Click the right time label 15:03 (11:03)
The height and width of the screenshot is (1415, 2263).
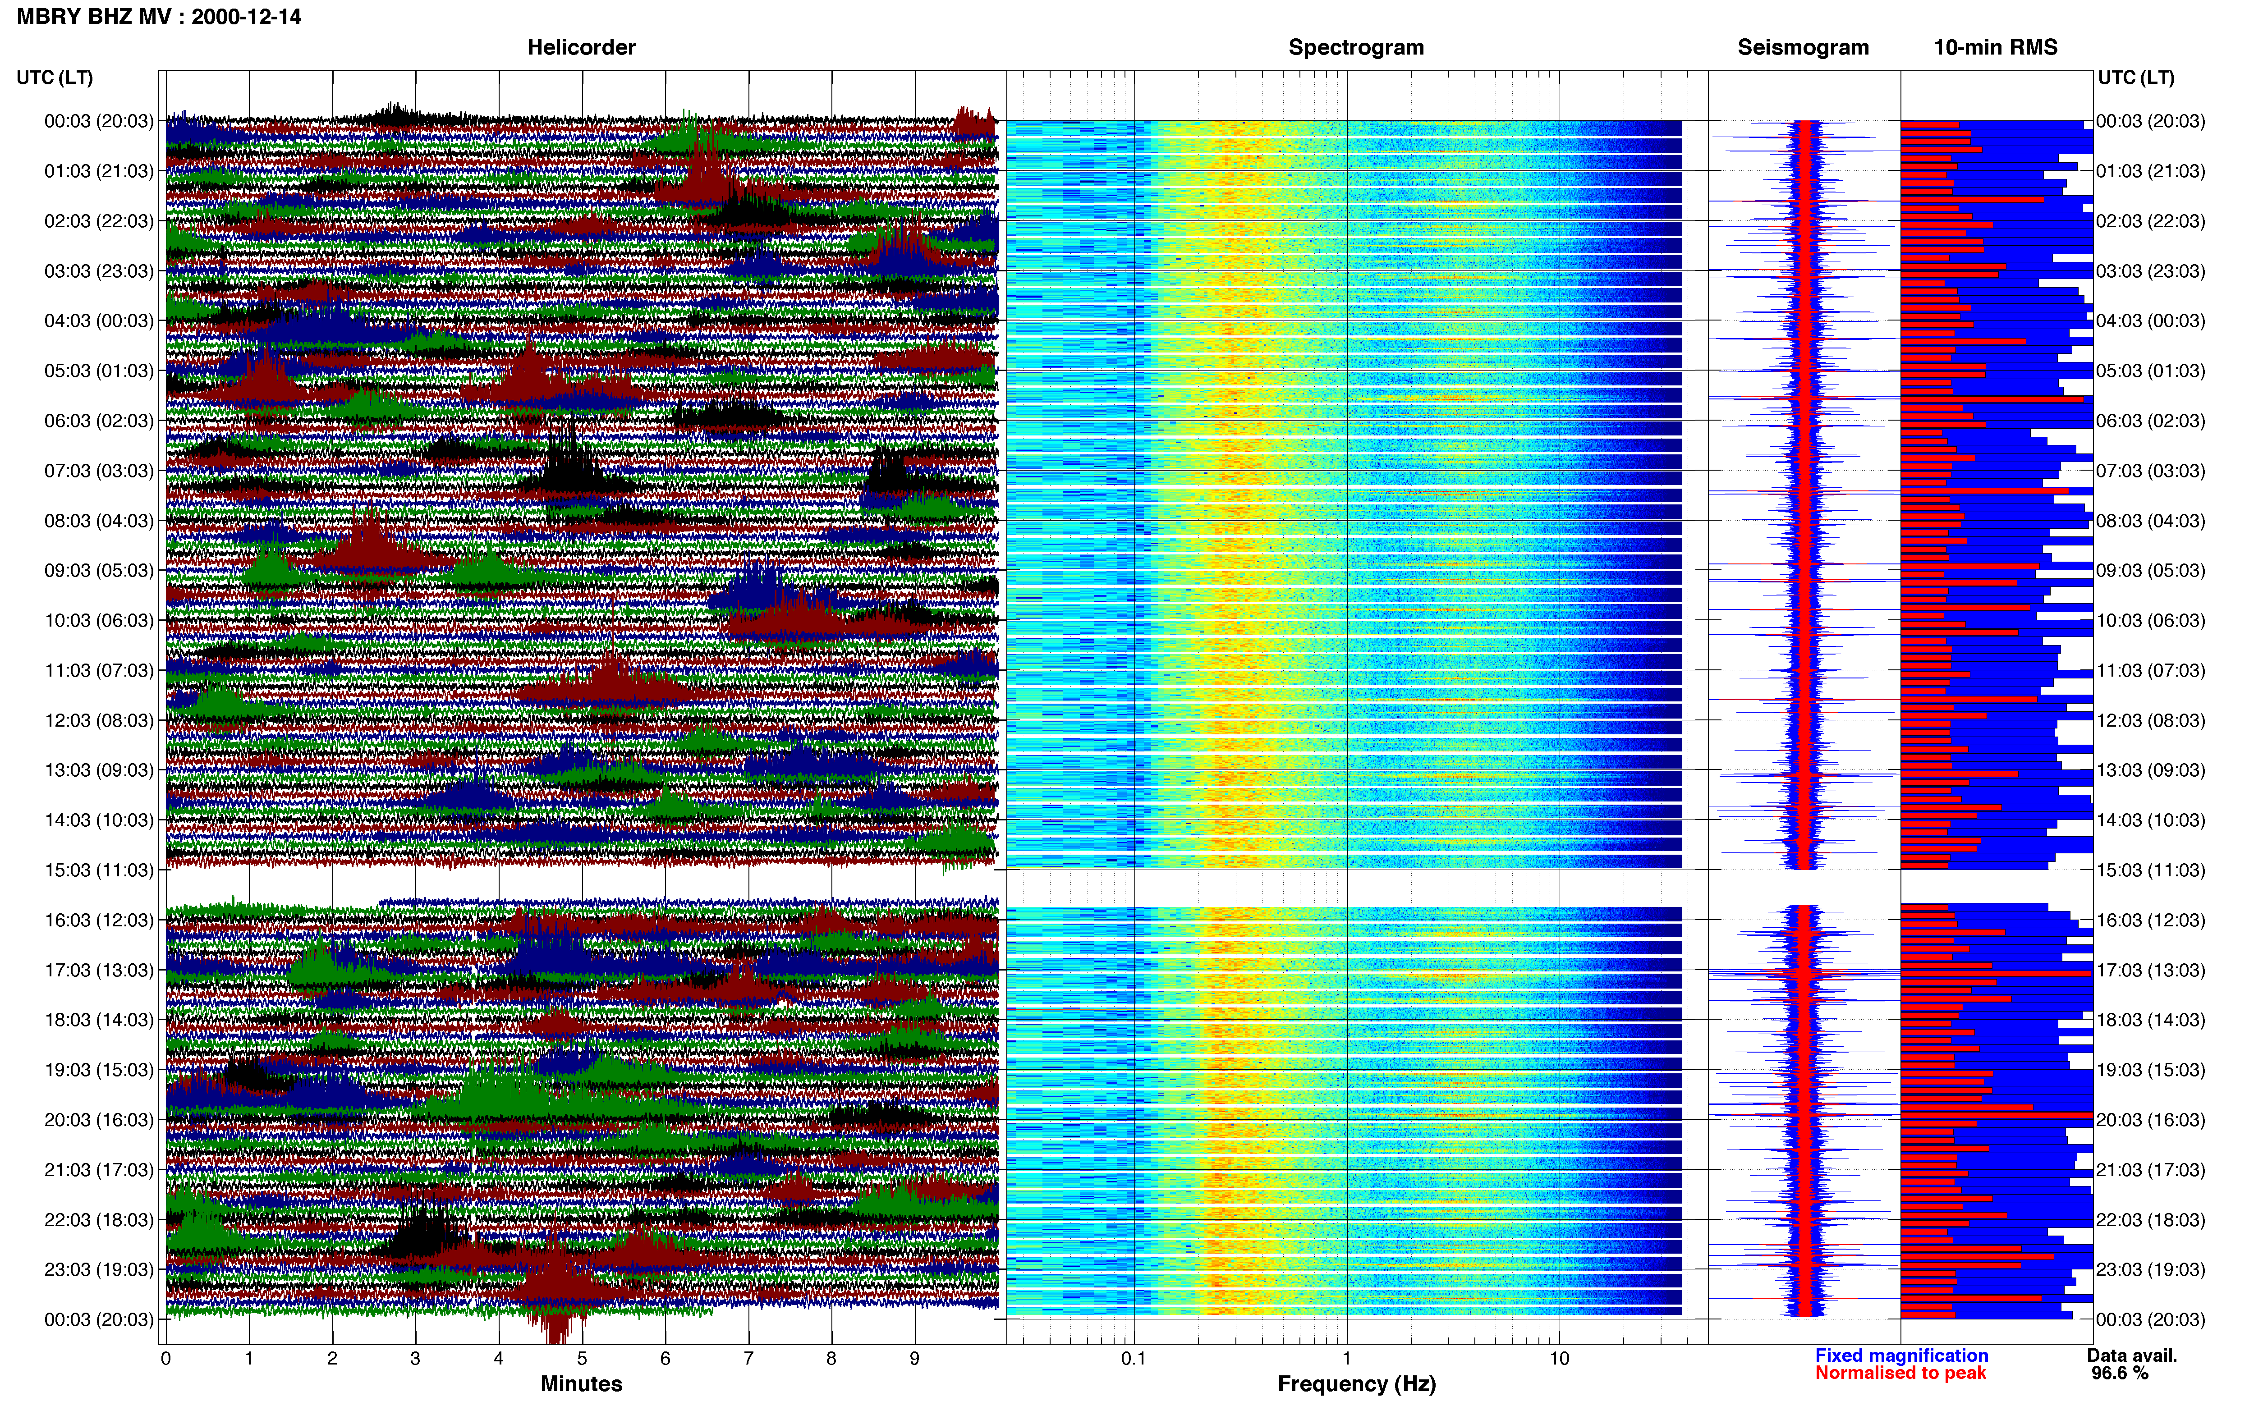pos(2151,870)
